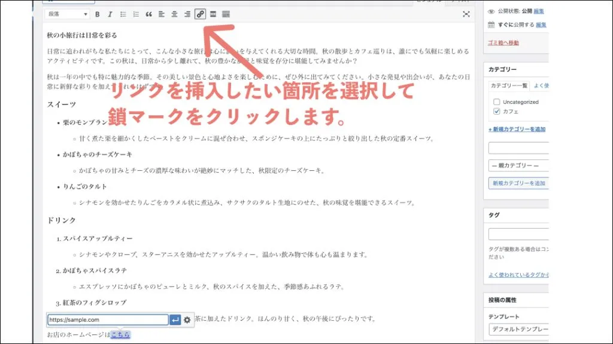Viewport: 613px width, 344px height.
Task: Insert the Read More tag
Action: coord(213,14)
